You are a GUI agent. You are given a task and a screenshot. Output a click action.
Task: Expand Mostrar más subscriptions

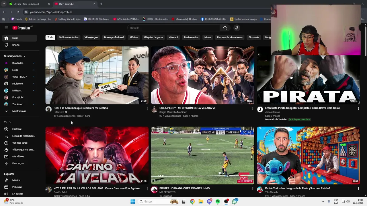pos(19,111)
